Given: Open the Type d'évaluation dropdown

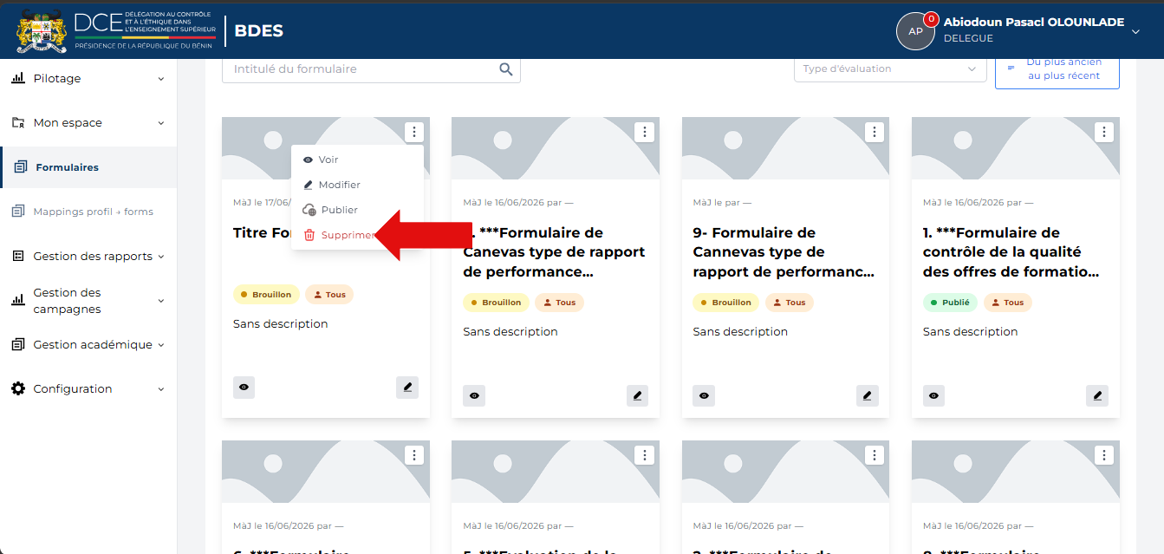Looking at the screenshot, I should pos(890,68).
